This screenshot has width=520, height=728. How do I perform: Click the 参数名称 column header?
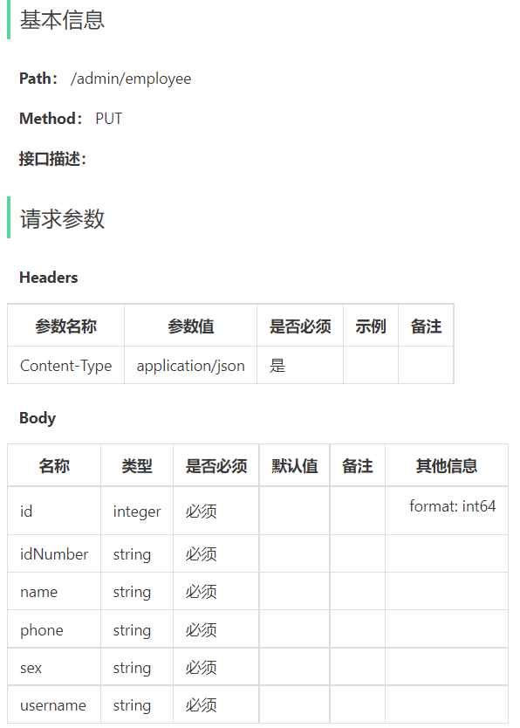tap(65, 326)
